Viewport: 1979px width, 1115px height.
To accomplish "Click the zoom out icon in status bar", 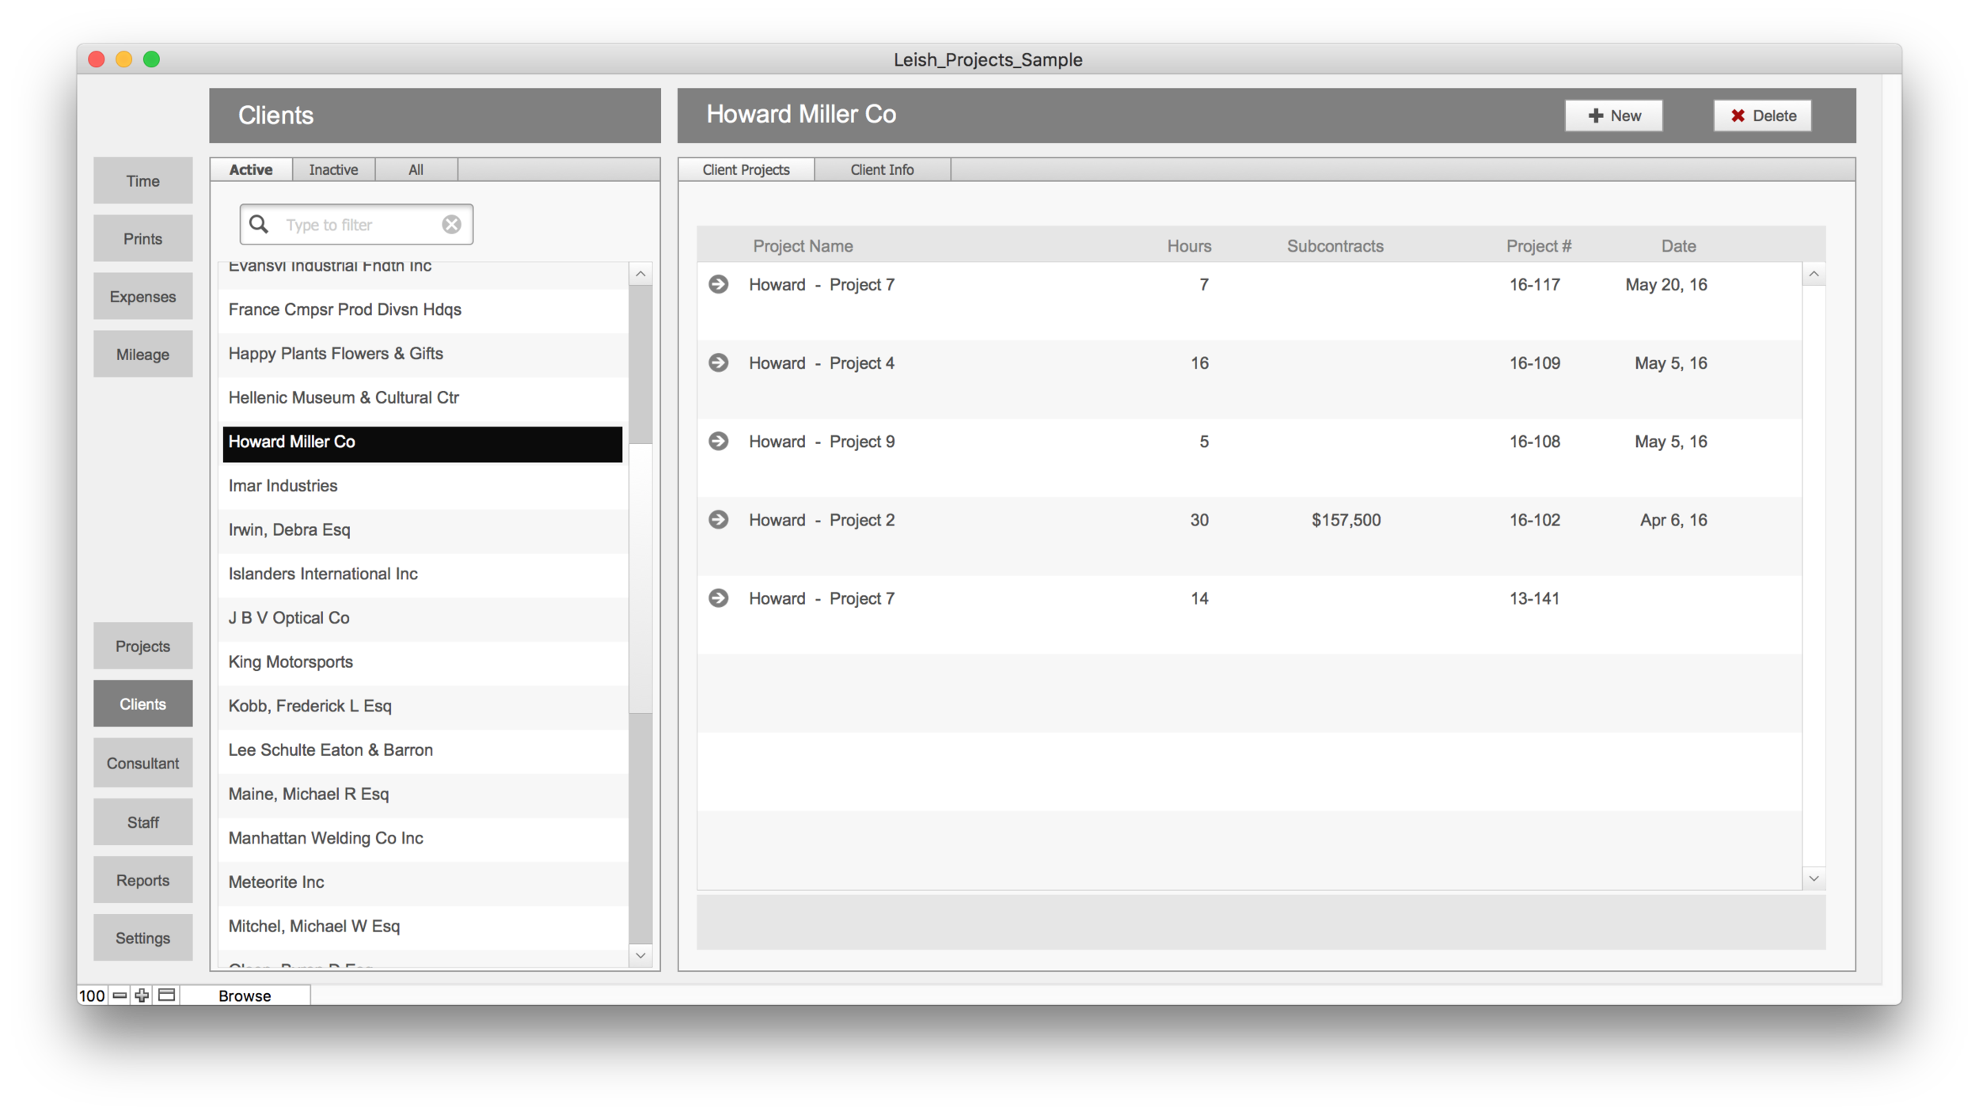I will (x=120, y=996).
